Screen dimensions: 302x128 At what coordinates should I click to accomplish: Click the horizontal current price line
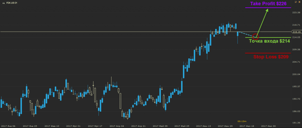pyautogui.click(x=118, y=32)
